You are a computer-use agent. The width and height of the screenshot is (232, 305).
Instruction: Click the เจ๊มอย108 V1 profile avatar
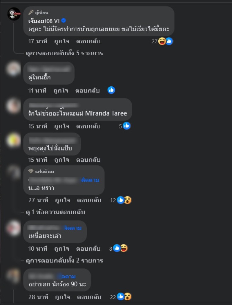14,14
